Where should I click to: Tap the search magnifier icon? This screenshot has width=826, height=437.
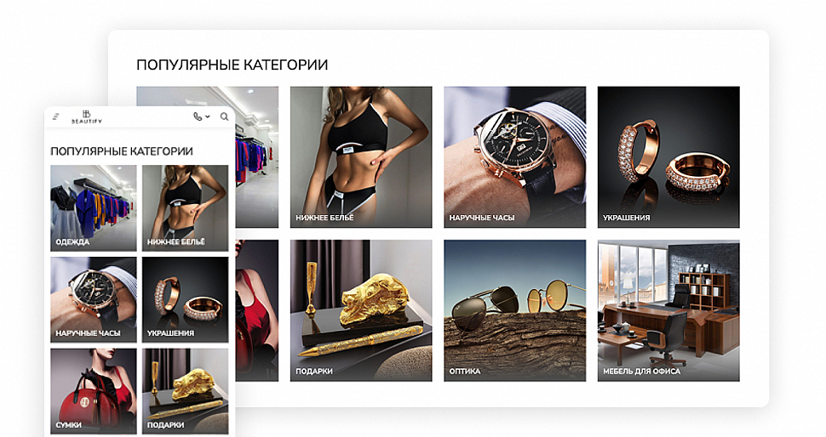pos(225,116)
